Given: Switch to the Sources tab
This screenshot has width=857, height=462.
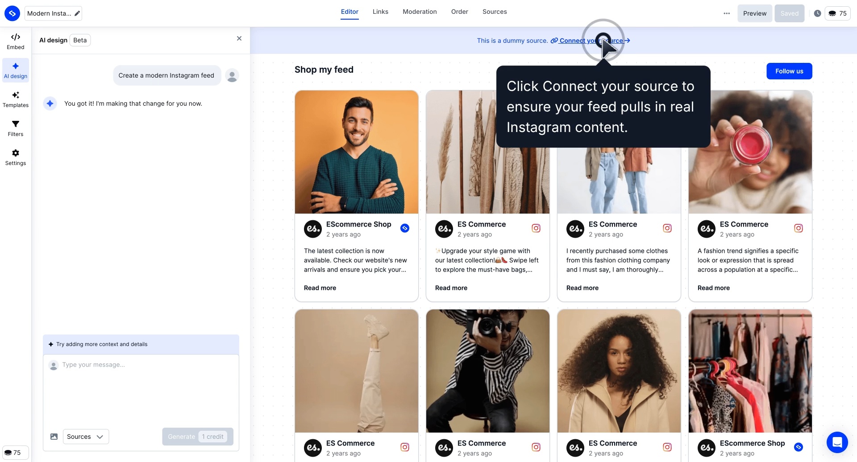Looking at the screenshot, I should (495, 12).
